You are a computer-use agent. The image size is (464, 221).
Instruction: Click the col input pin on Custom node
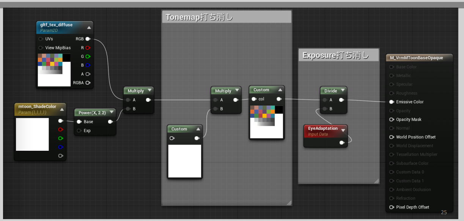[x=254, y=99]
